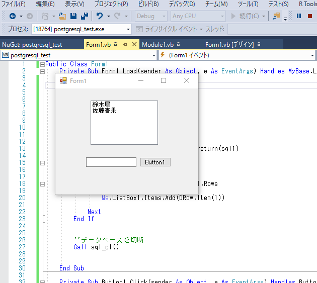Open the postgresql_test project scope dropdown

(x=153, y=55)
